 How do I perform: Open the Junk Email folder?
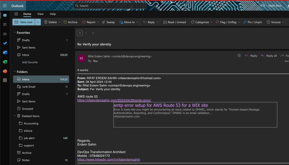tap(41, 86)
